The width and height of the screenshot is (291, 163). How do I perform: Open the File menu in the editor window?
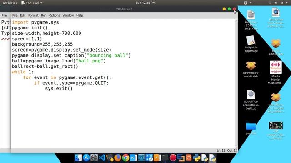point(15,15)
